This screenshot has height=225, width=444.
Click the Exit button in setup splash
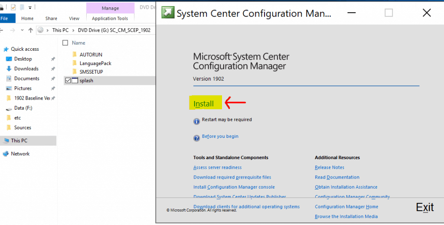tap(425, 207)
